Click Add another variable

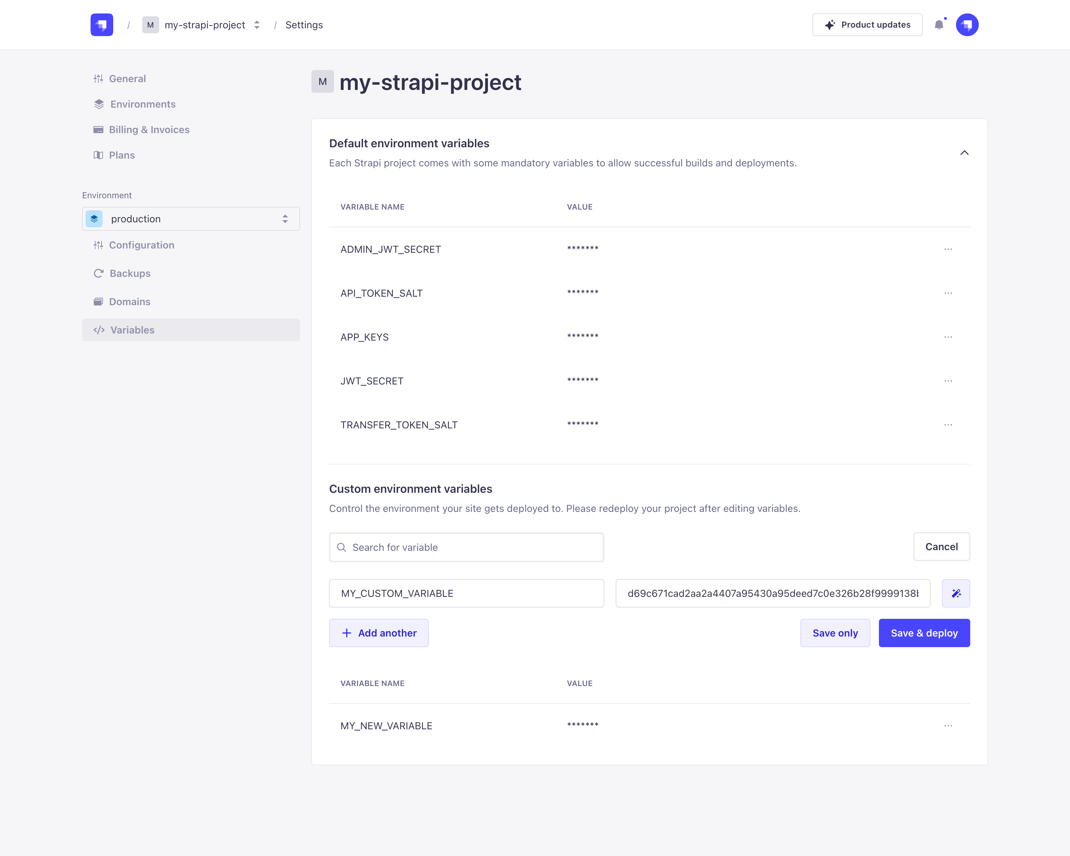(379, 633)
